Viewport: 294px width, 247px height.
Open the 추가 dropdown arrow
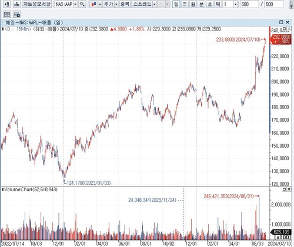tap(116, 4)
